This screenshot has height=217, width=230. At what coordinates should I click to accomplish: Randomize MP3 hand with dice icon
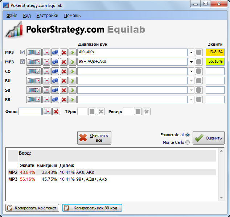[55, 62]
